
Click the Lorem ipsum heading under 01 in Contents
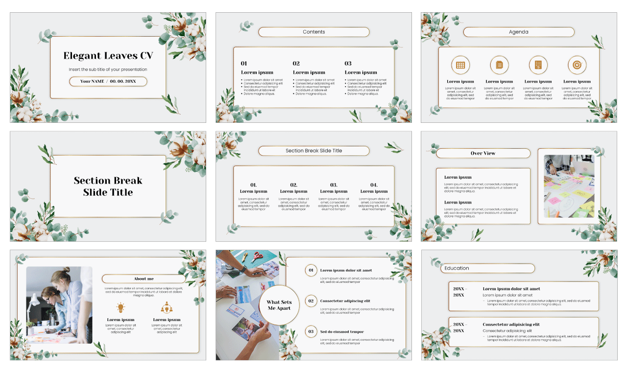(257, 72)
